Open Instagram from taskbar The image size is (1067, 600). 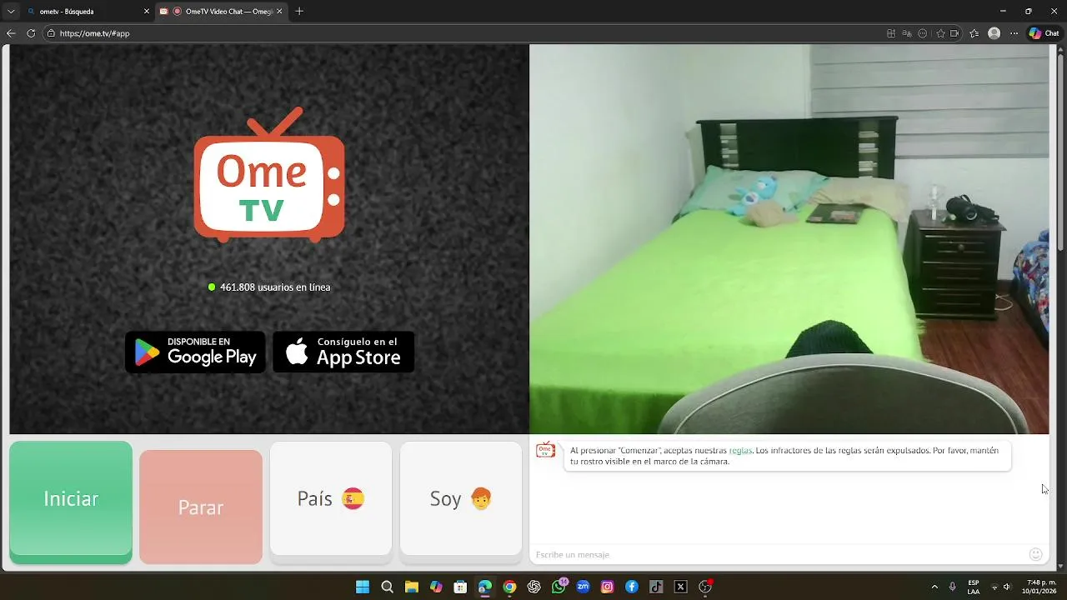click(607, 587)
